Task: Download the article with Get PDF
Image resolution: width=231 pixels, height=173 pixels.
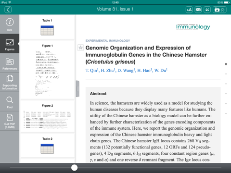Action: 10,121
